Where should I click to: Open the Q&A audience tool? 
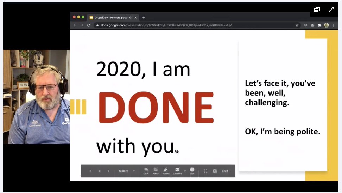coord(146,171)
